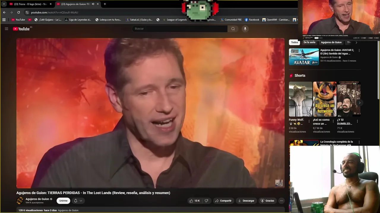This screenshot has height=213, width=380.
Task: Open the Comunidad PBE bookmark
Action: (231, 20)
